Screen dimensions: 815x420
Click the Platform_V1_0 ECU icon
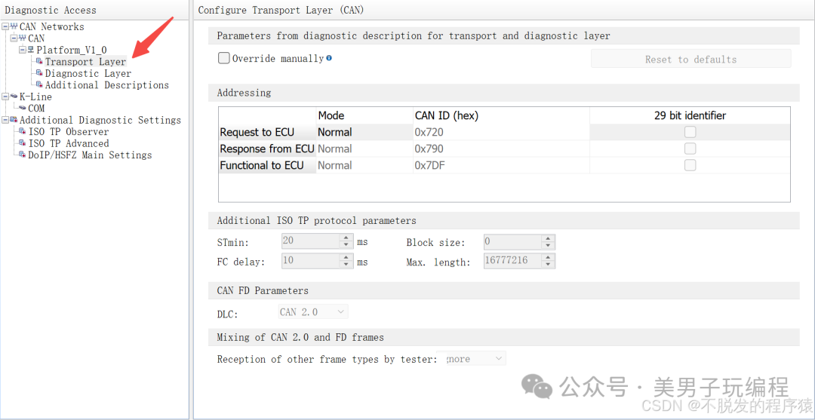[31, 51]
